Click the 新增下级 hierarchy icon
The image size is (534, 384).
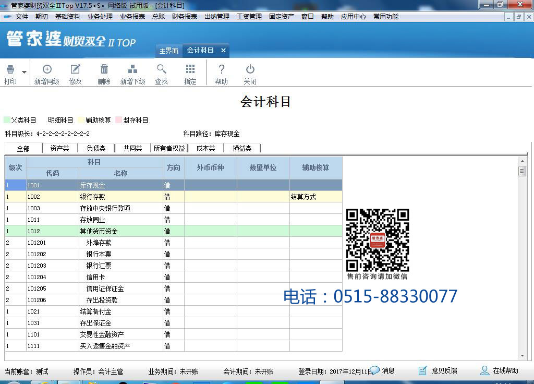tap(132, 69)
